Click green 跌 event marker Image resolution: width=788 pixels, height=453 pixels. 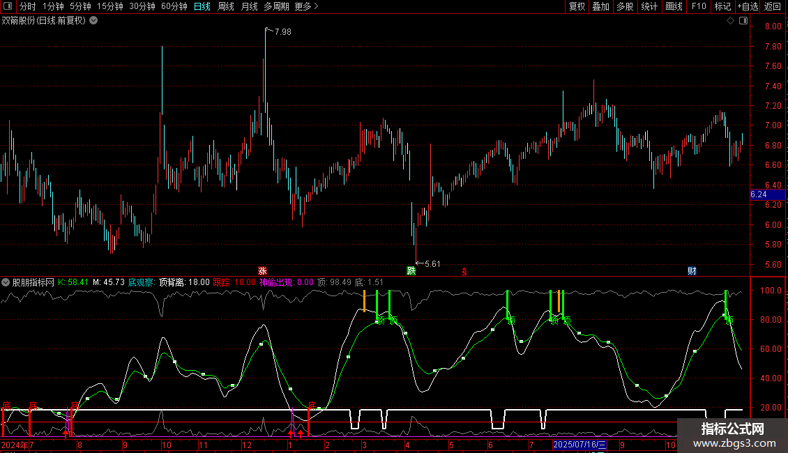click(x=411, y=270)
